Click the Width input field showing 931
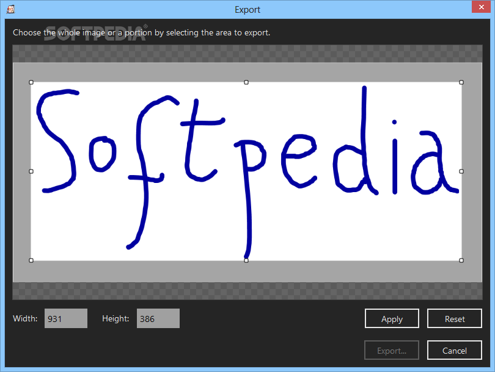This screenshot has height=372, width=495. (66, 318)
